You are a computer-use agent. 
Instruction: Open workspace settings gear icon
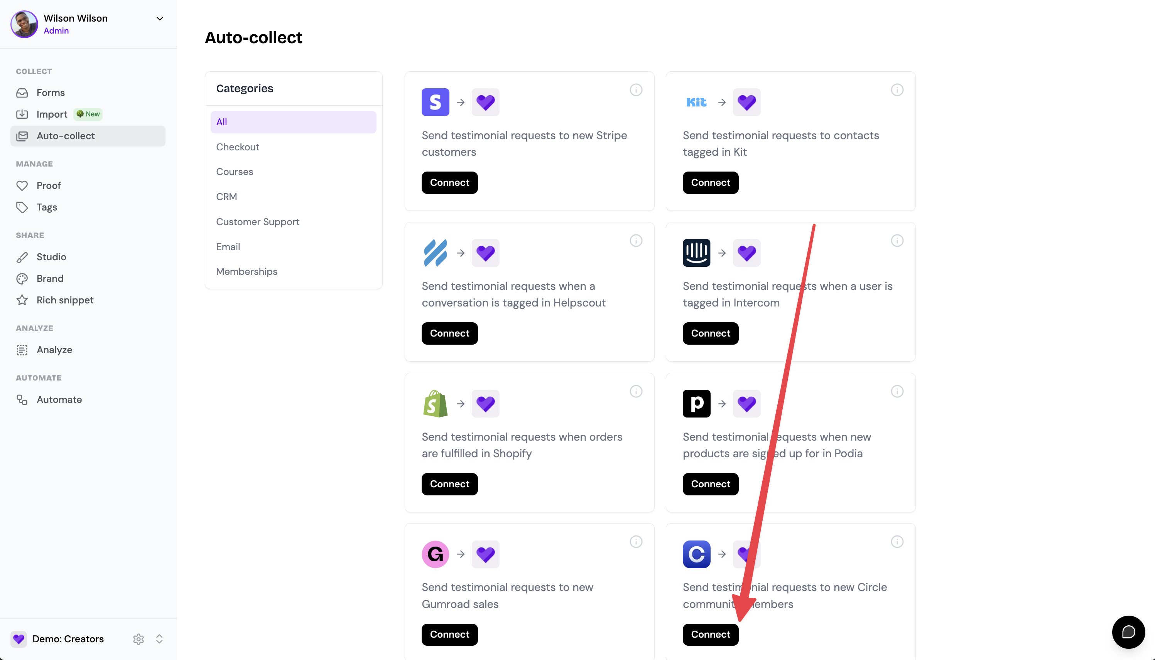point(138,639)
